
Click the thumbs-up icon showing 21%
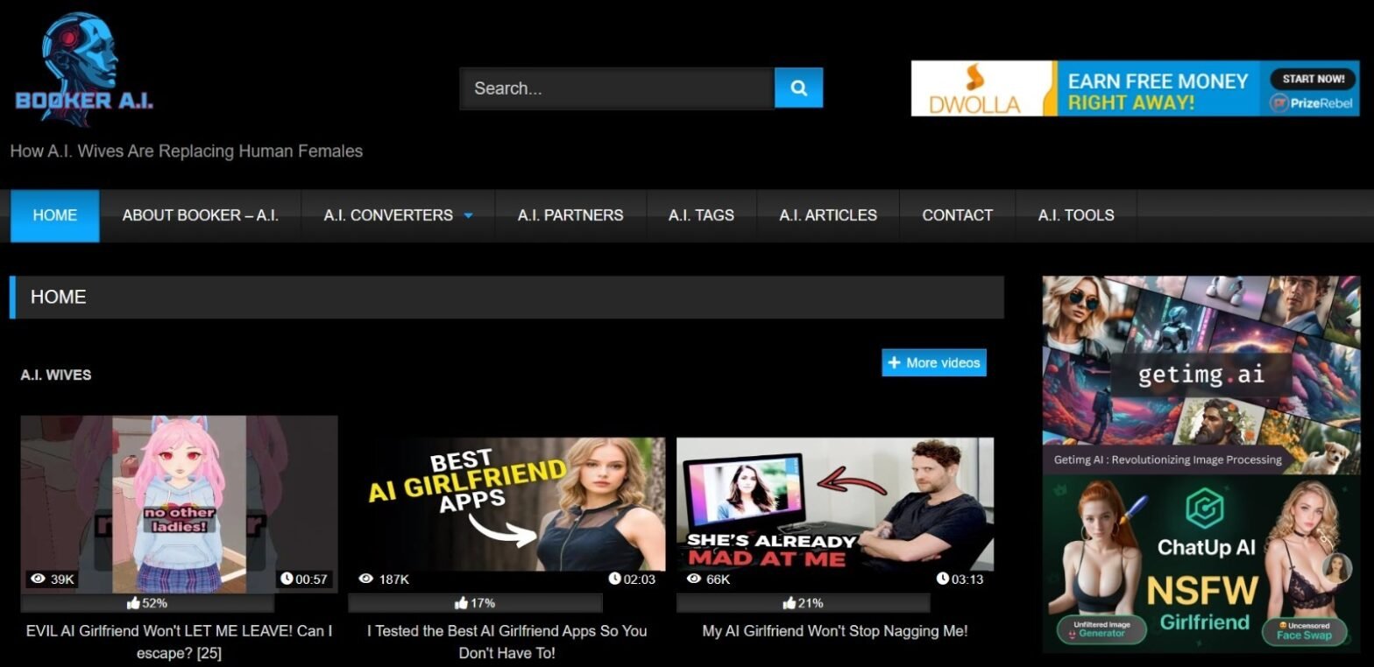(789, 603)
